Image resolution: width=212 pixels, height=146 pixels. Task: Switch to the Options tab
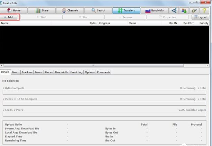(x=90, y=72)
